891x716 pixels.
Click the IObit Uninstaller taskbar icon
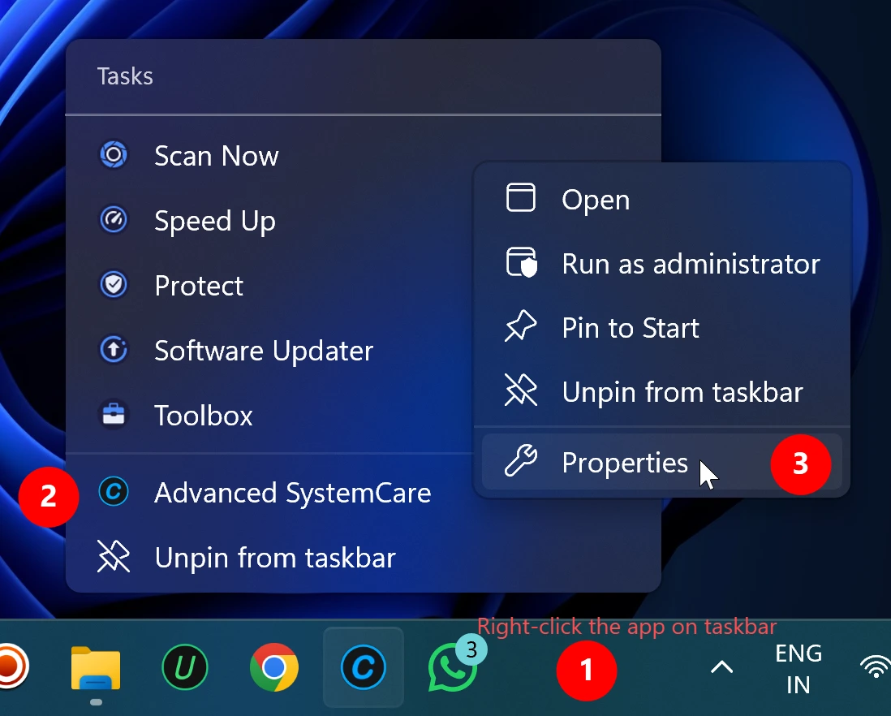click(184, 666)
